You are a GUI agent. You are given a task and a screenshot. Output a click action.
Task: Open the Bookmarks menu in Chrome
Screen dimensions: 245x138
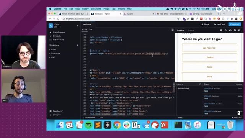(x=96, y=9)
